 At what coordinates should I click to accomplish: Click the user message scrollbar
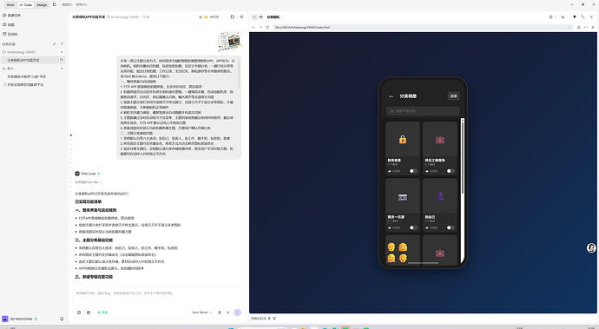[x=240, y=73]
